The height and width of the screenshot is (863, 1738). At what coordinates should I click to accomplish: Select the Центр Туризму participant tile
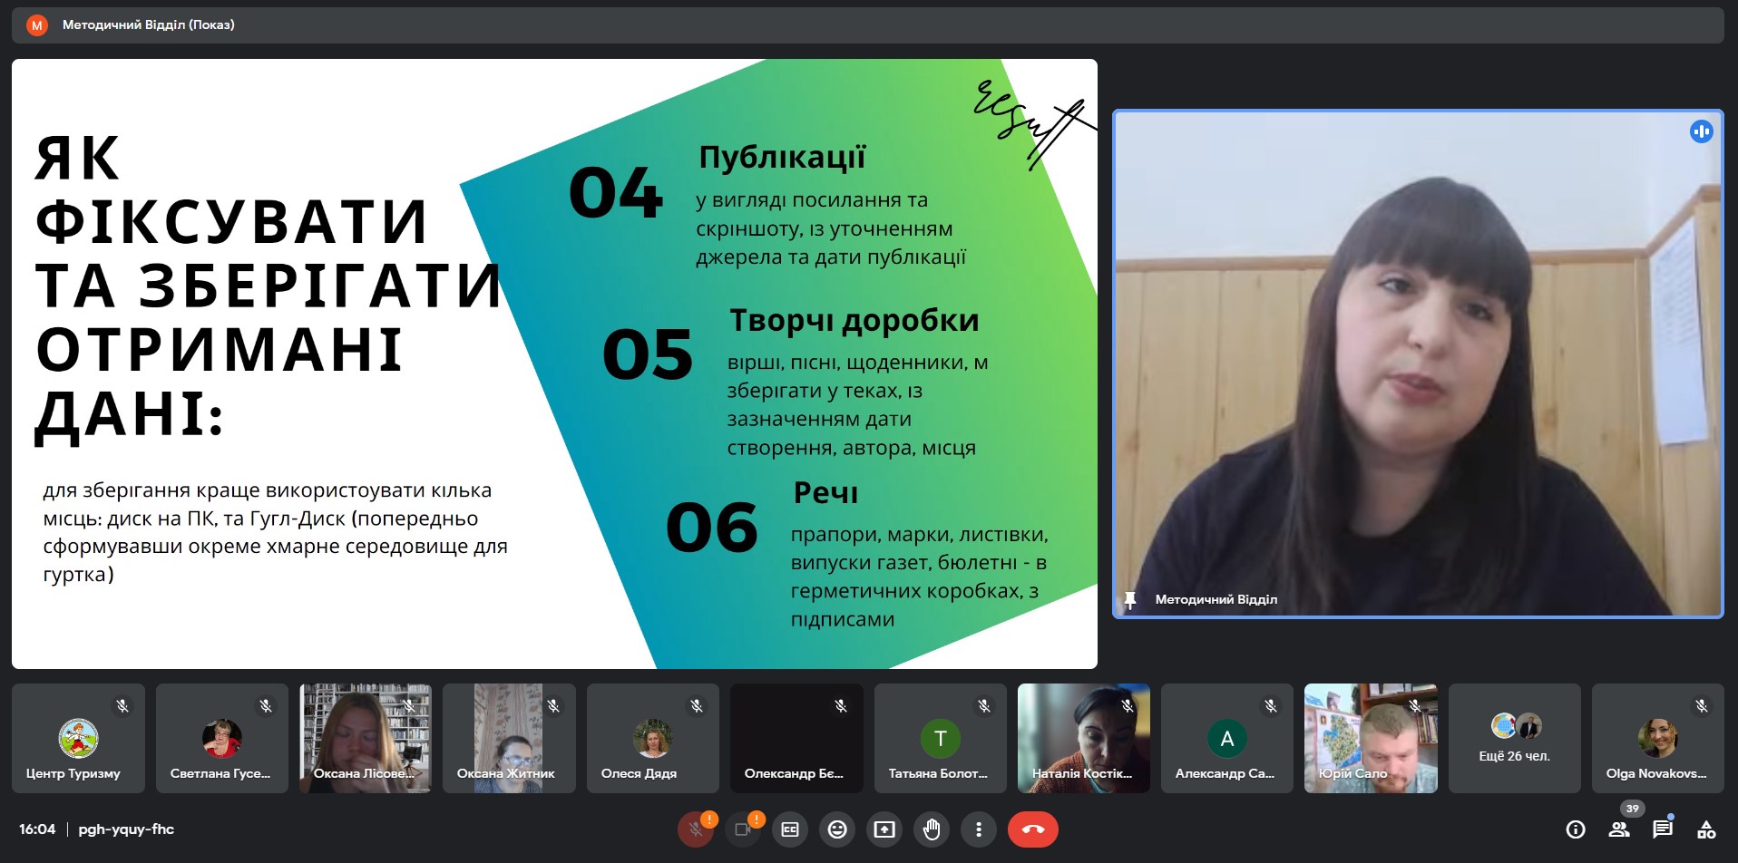tap(78, 738)
